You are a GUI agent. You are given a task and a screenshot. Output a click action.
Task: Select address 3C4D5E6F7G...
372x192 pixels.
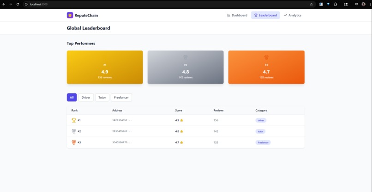click(x=122, y=142)
